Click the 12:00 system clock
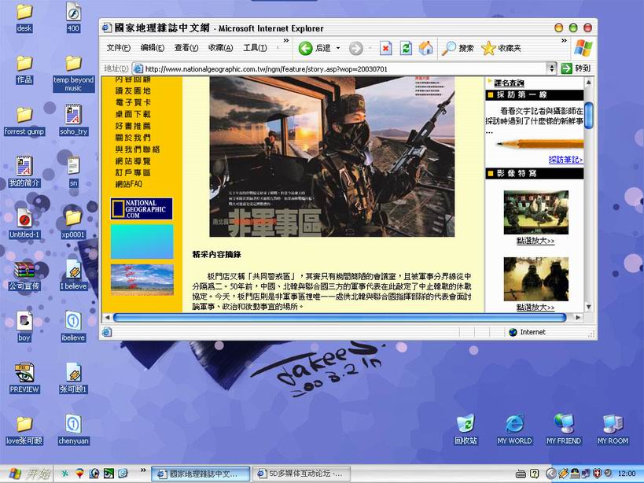Screen dimensions: 644x483 point(627,474)
